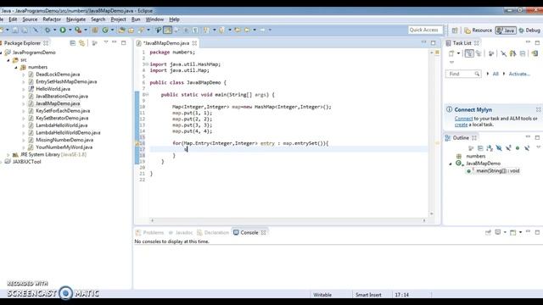Image resolution: width=543 pixels, height=305 pixels.
Task: Select KeySetIteratorDemo.java file
Action: (62, 119)
